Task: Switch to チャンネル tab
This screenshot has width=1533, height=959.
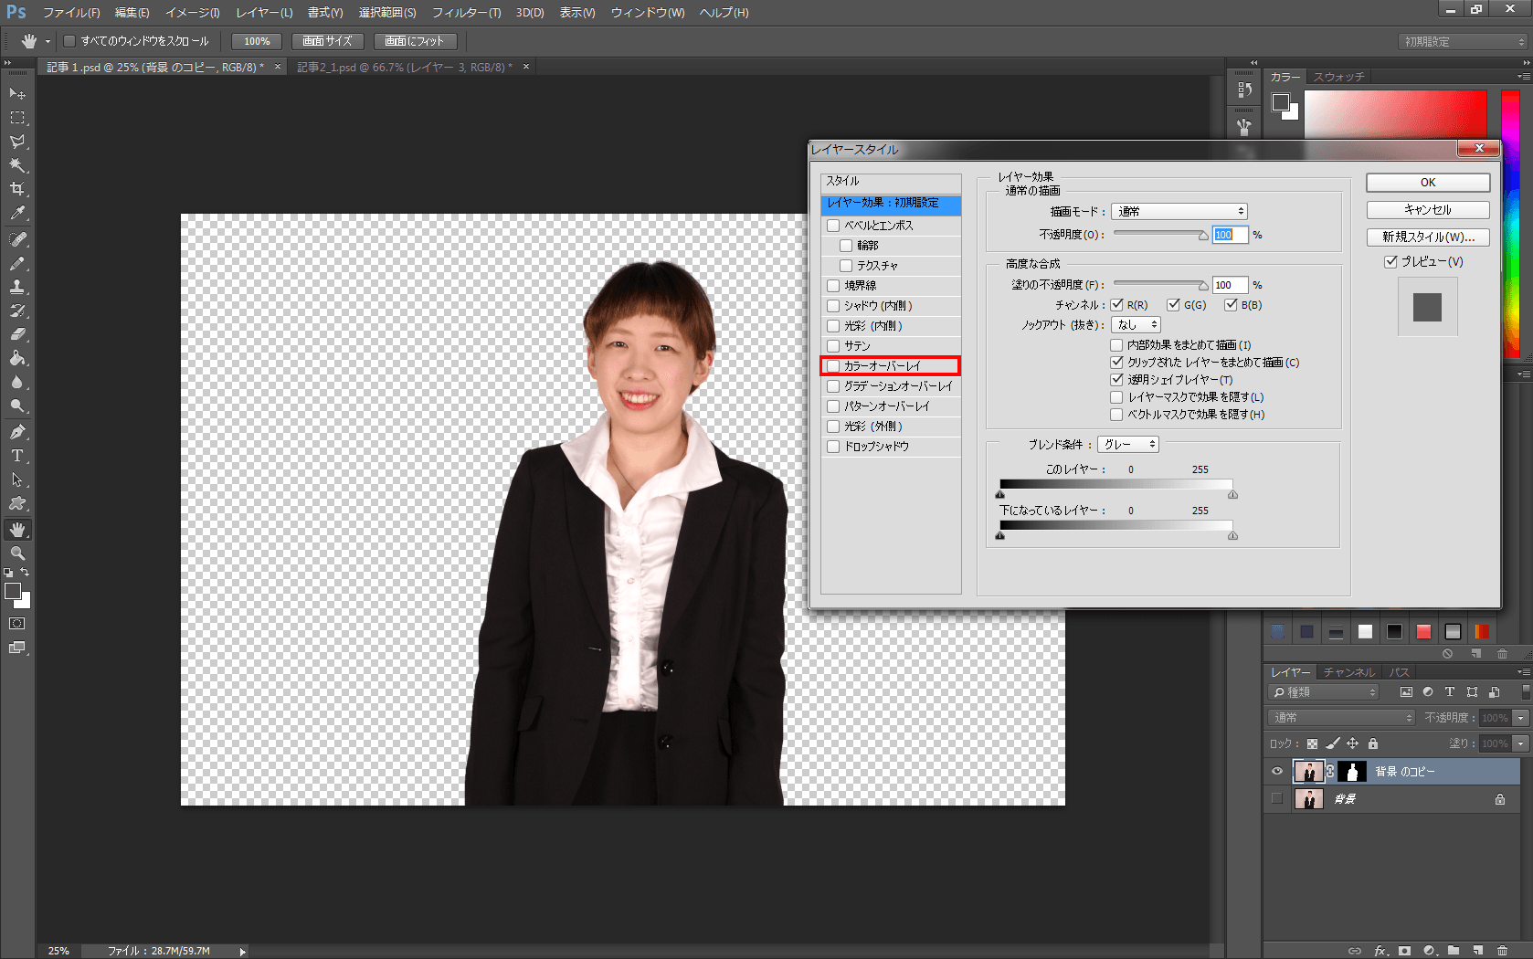Action: pos(1348,672)
